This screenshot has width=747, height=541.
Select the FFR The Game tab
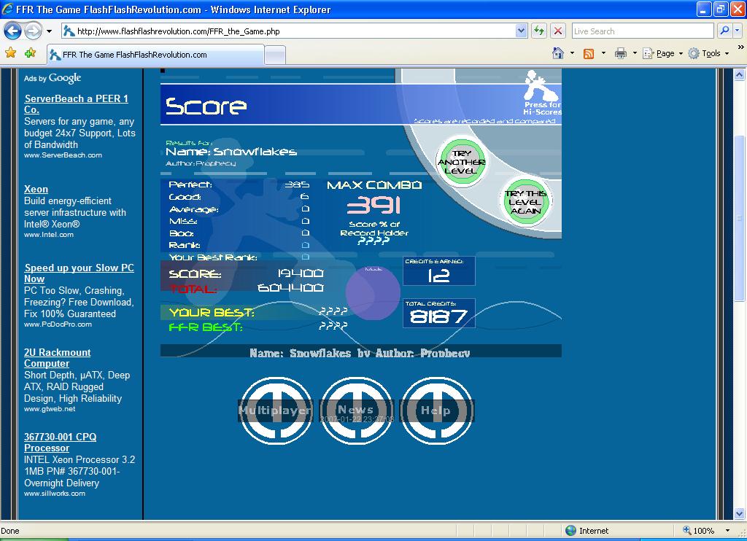click(156, 55)
